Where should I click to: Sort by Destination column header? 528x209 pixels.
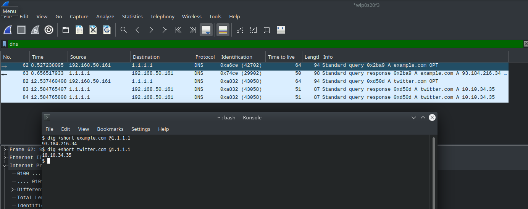coord(161,57)
